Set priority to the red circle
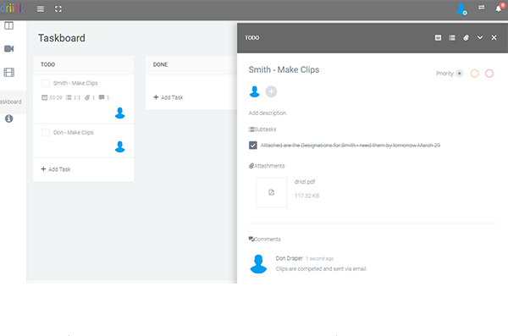The height and width of the screenshot is (336, 508). [489, 74]
